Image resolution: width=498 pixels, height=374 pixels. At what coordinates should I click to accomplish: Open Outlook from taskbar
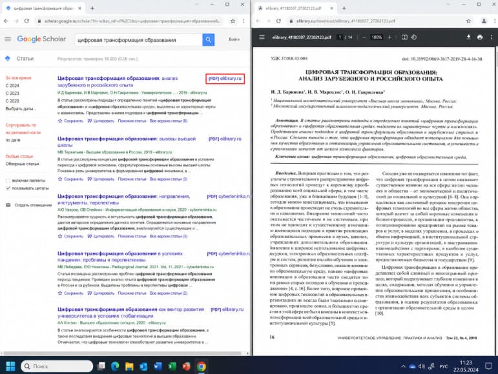coord(143,366)
